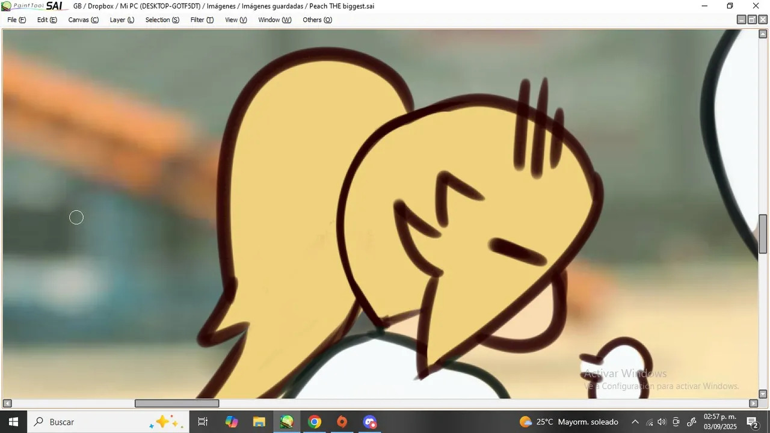Minimize the canvas document window

(742, 20)
